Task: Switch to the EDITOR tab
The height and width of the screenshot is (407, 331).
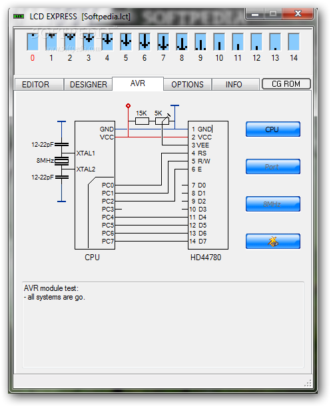Action: click(39, 84)
